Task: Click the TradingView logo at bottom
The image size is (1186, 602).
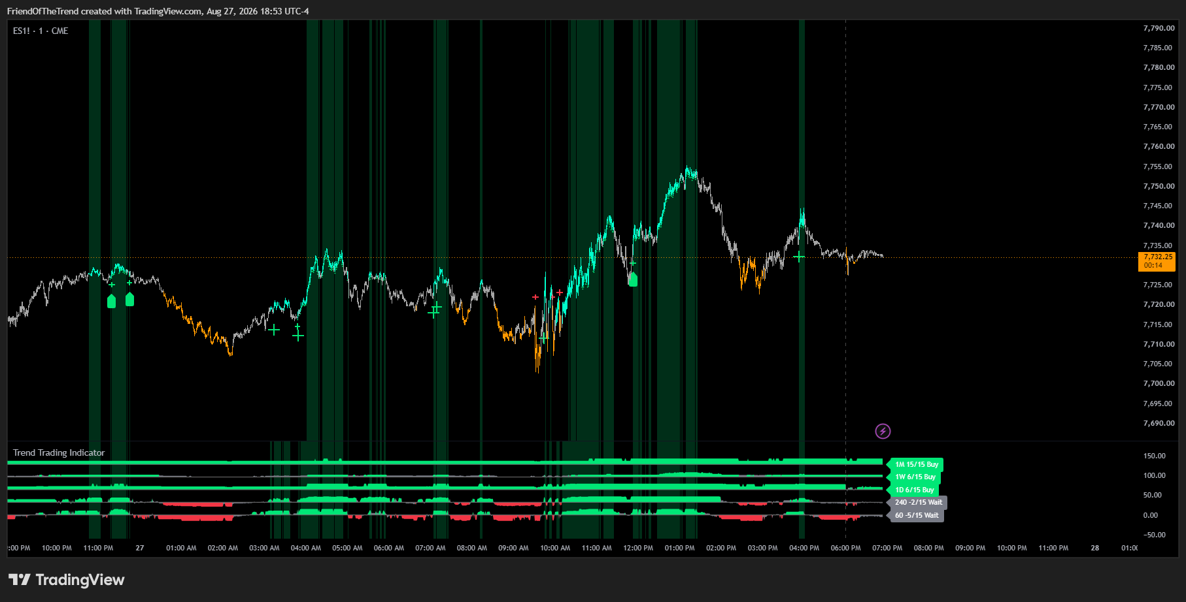Action: click(x=66, y=580)
